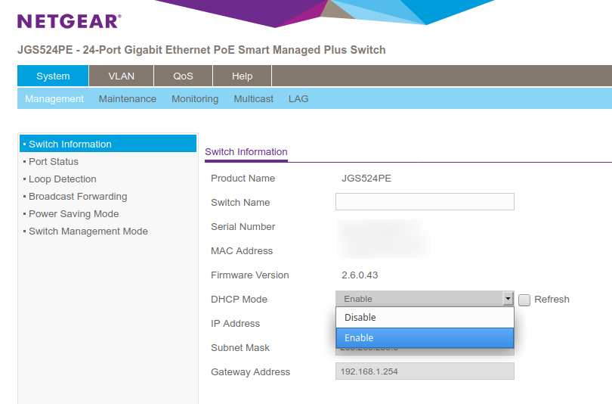Open the Multicast submenu
612x404 pixels.
253,99
